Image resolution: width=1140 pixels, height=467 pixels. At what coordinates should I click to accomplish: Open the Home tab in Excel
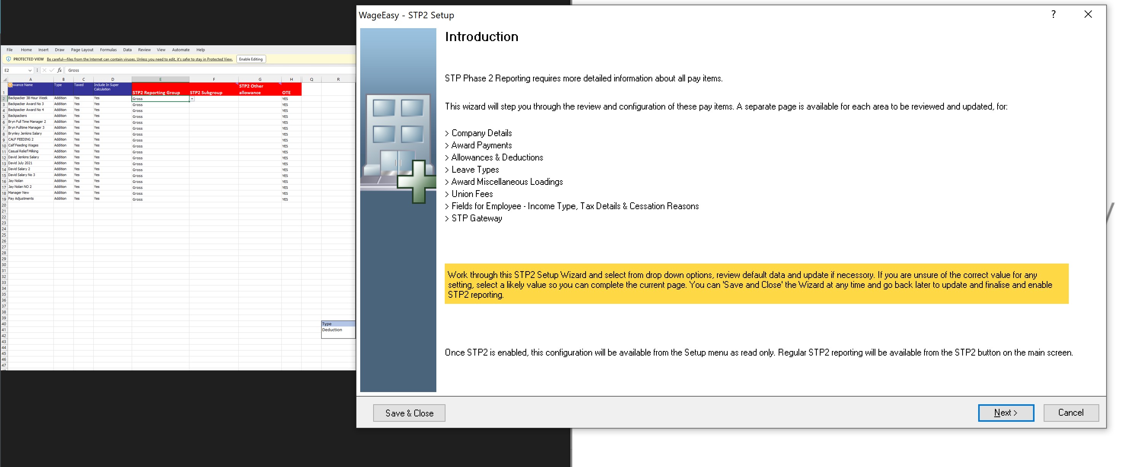point(26,50)
